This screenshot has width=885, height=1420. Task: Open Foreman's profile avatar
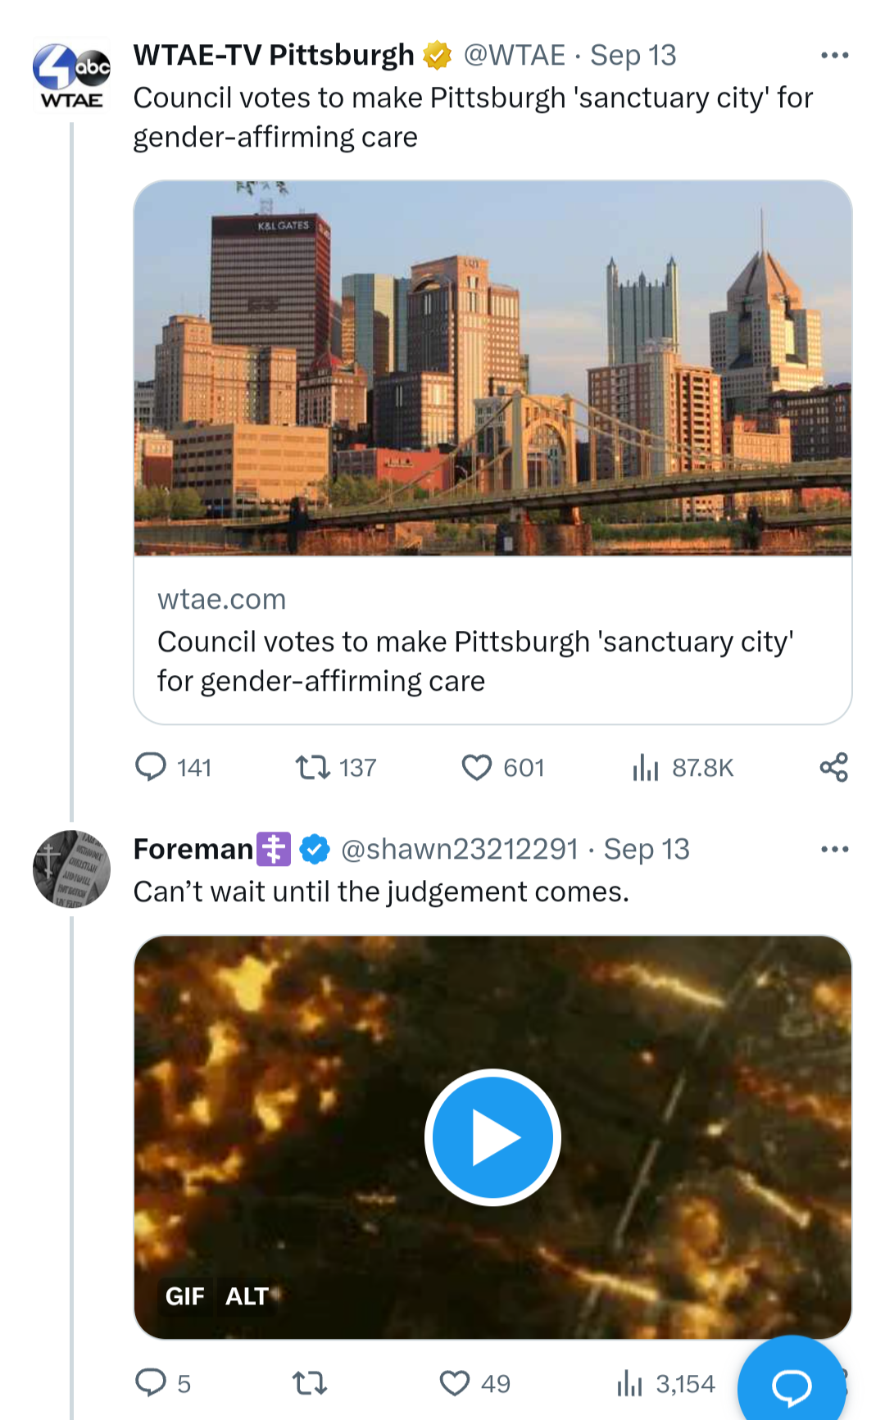[x=71, y=869]
